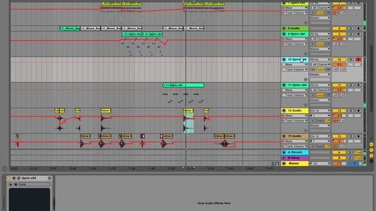Toggle track activator 10 on 10 Spire x64
The height and width of the screenshot is (211, 376).
339,59
